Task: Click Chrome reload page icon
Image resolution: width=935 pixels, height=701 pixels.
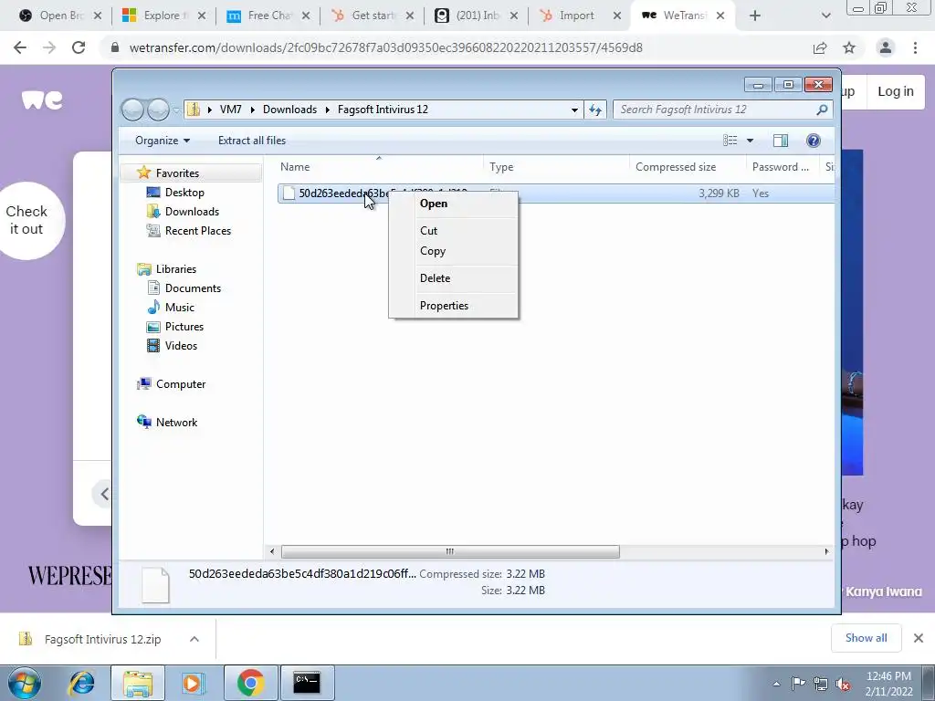Action: pyautogui.click(x=79, y=47)
